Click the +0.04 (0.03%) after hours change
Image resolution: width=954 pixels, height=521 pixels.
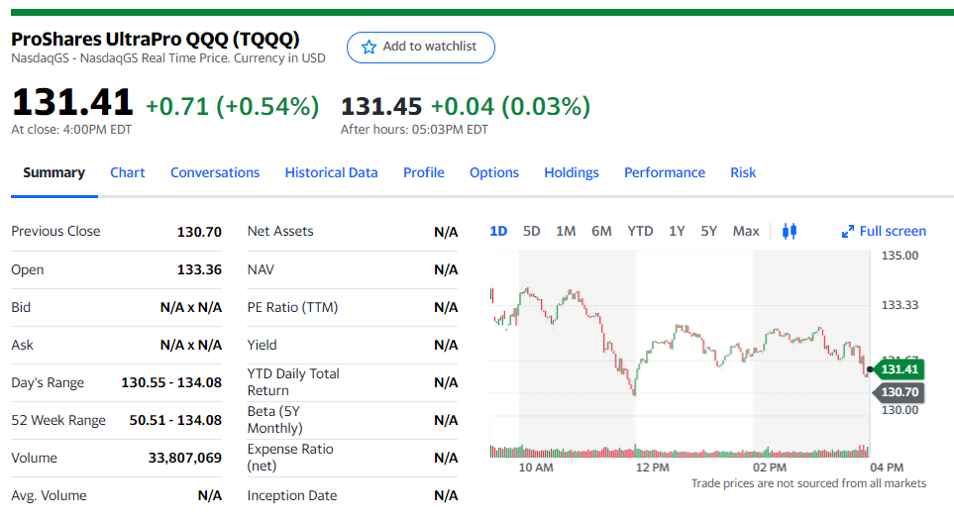tap(510, 106)
